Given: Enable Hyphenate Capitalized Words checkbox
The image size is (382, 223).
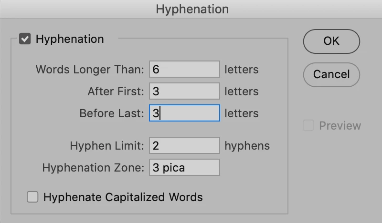Looking at the screenshot, I should (32, 197).
